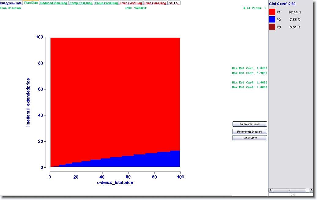Click the left arrow of legend scrollbar
The image size is (317, 200).
tap(271, 190)
